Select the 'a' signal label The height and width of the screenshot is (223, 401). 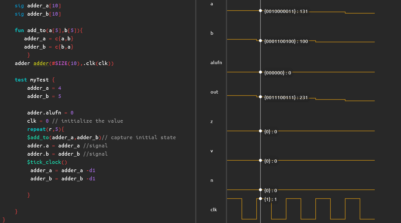point(212,4)
